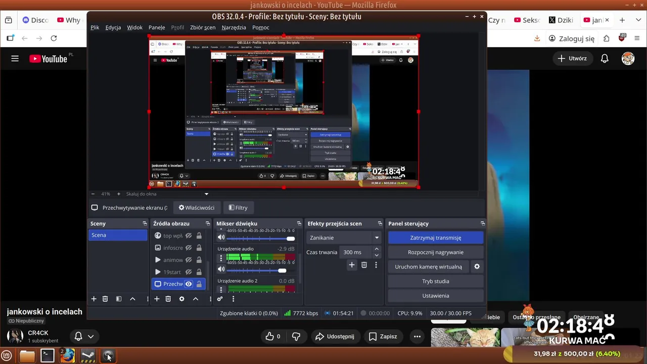Open OBS Ustawienia settings
The height and width of the screenshot is (364, 647).
pyautogui.click(x=436, y=296)
